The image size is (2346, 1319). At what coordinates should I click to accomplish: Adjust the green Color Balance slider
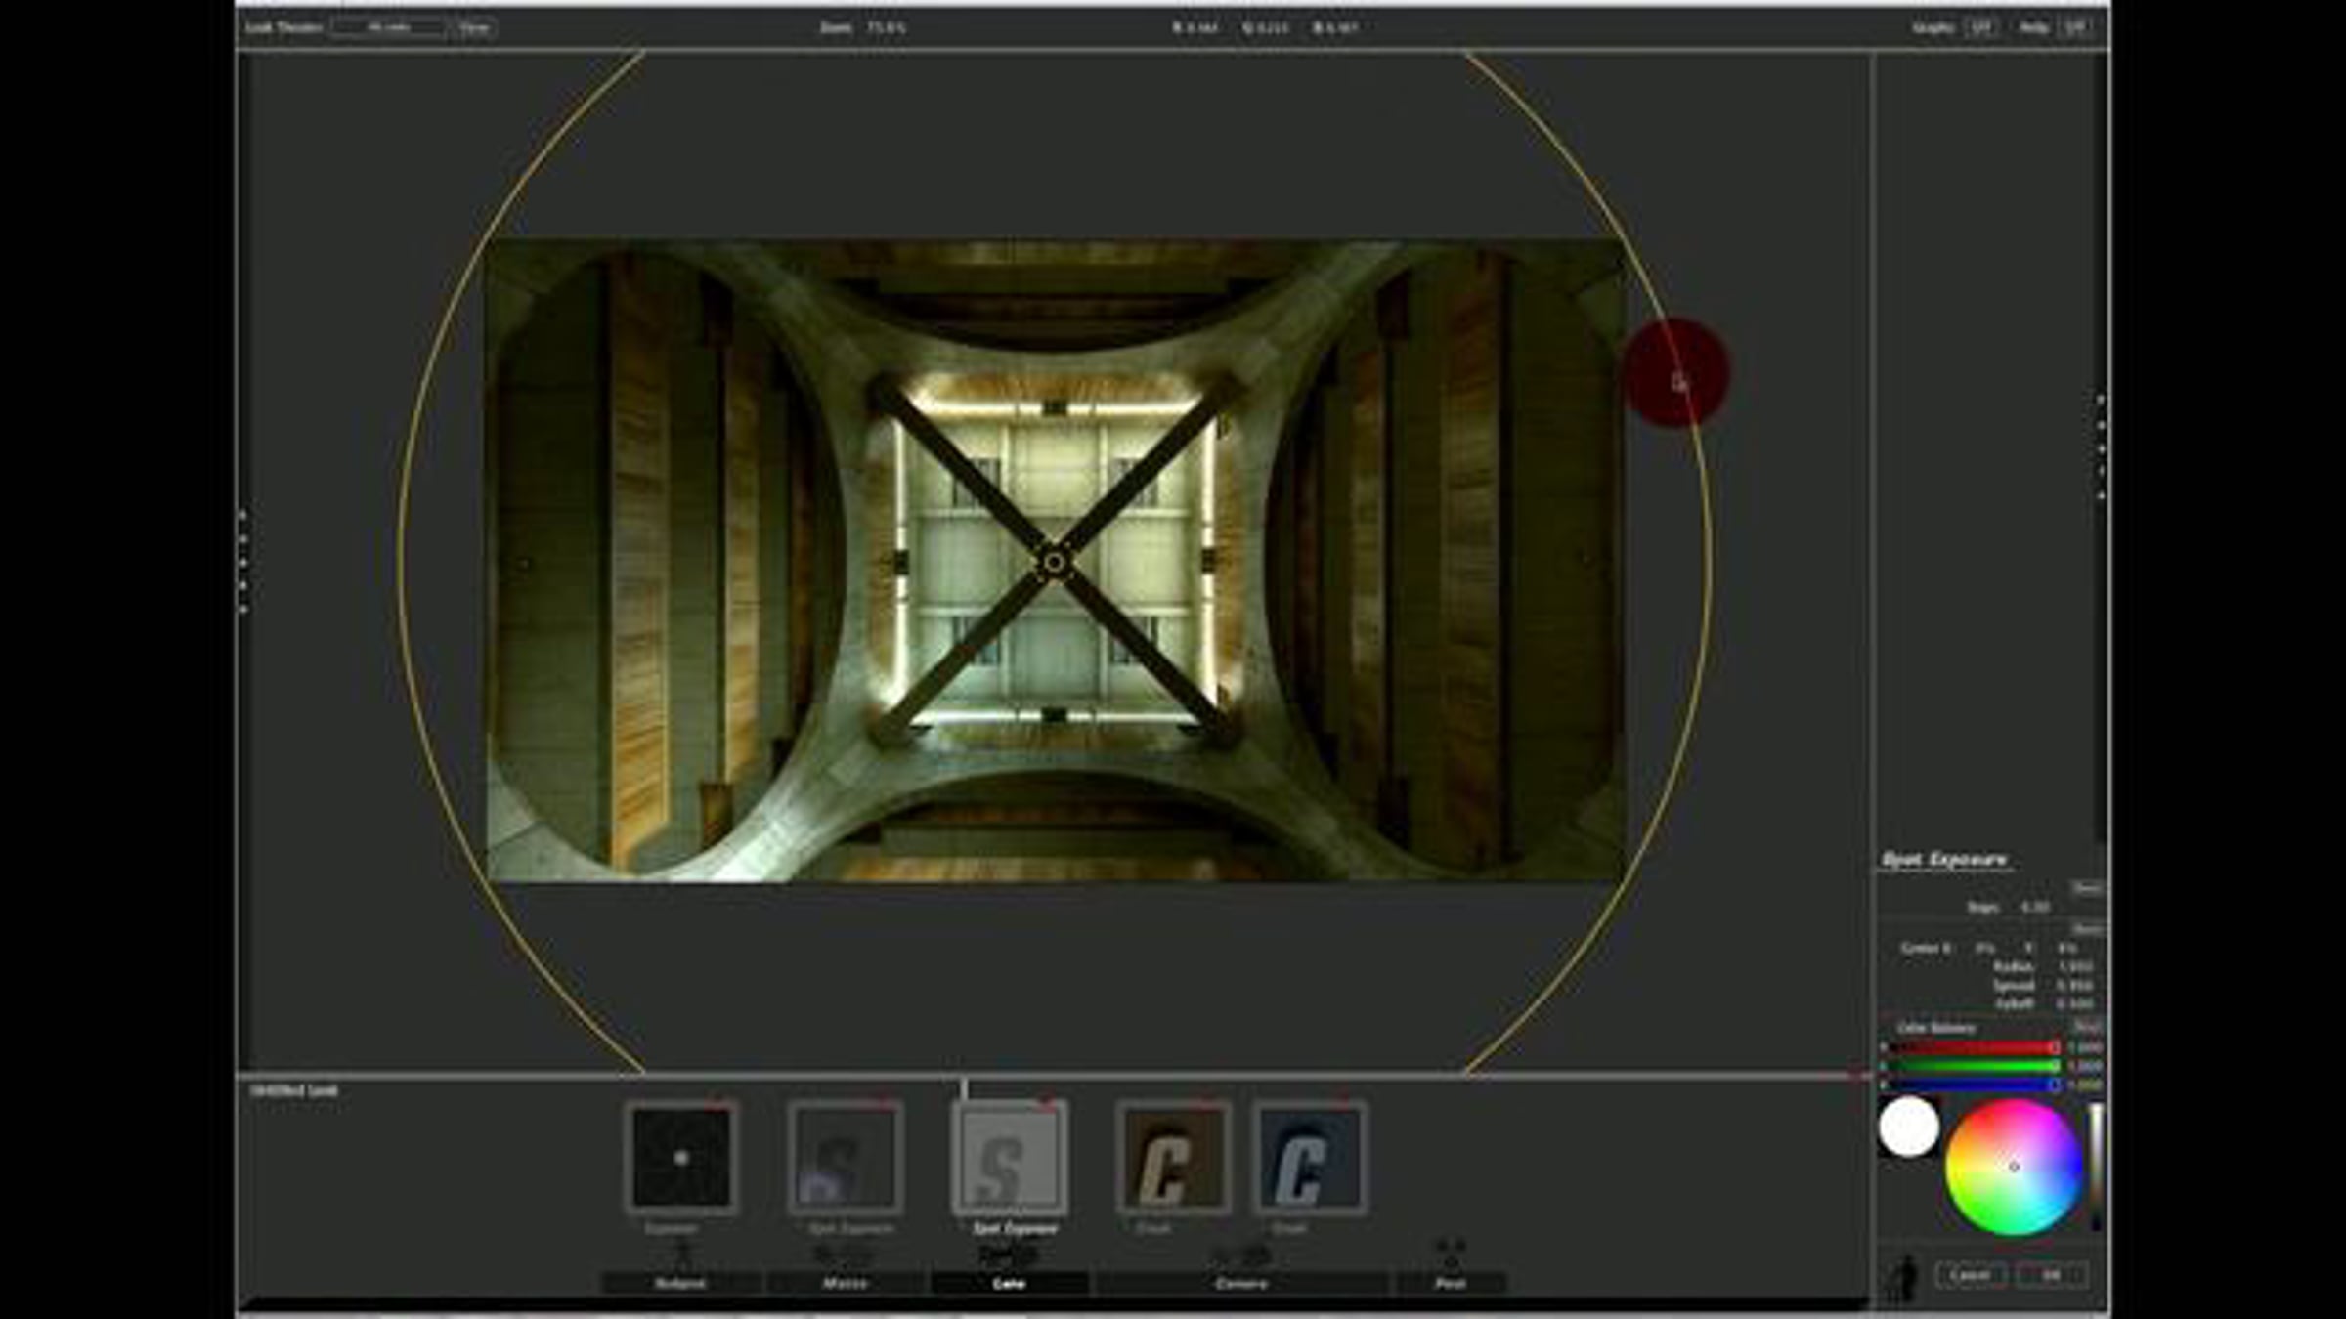click(1974, 1066)
